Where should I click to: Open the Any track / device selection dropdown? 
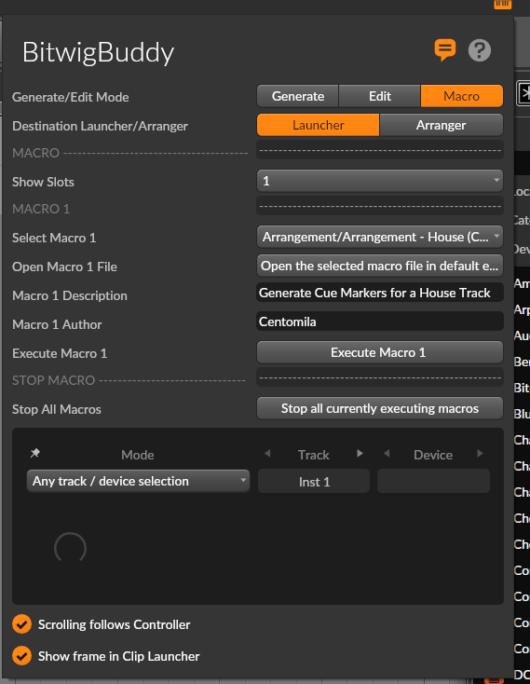138,481
